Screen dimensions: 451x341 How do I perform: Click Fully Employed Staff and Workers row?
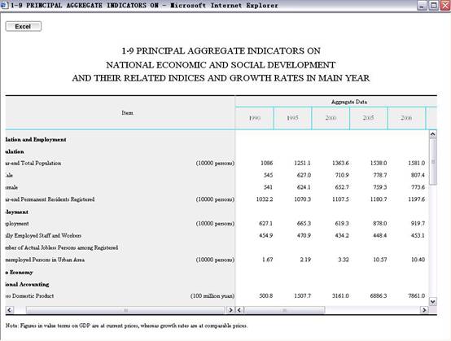pos(43,235)
